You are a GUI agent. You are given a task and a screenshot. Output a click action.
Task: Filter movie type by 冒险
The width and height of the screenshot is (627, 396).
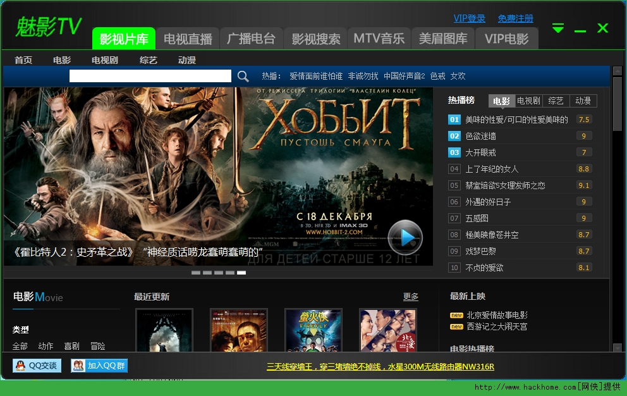(x=97, y=346)
